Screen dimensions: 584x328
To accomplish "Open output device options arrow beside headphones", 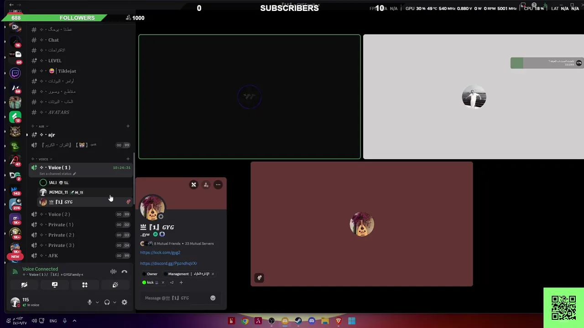I will point(114,302).
